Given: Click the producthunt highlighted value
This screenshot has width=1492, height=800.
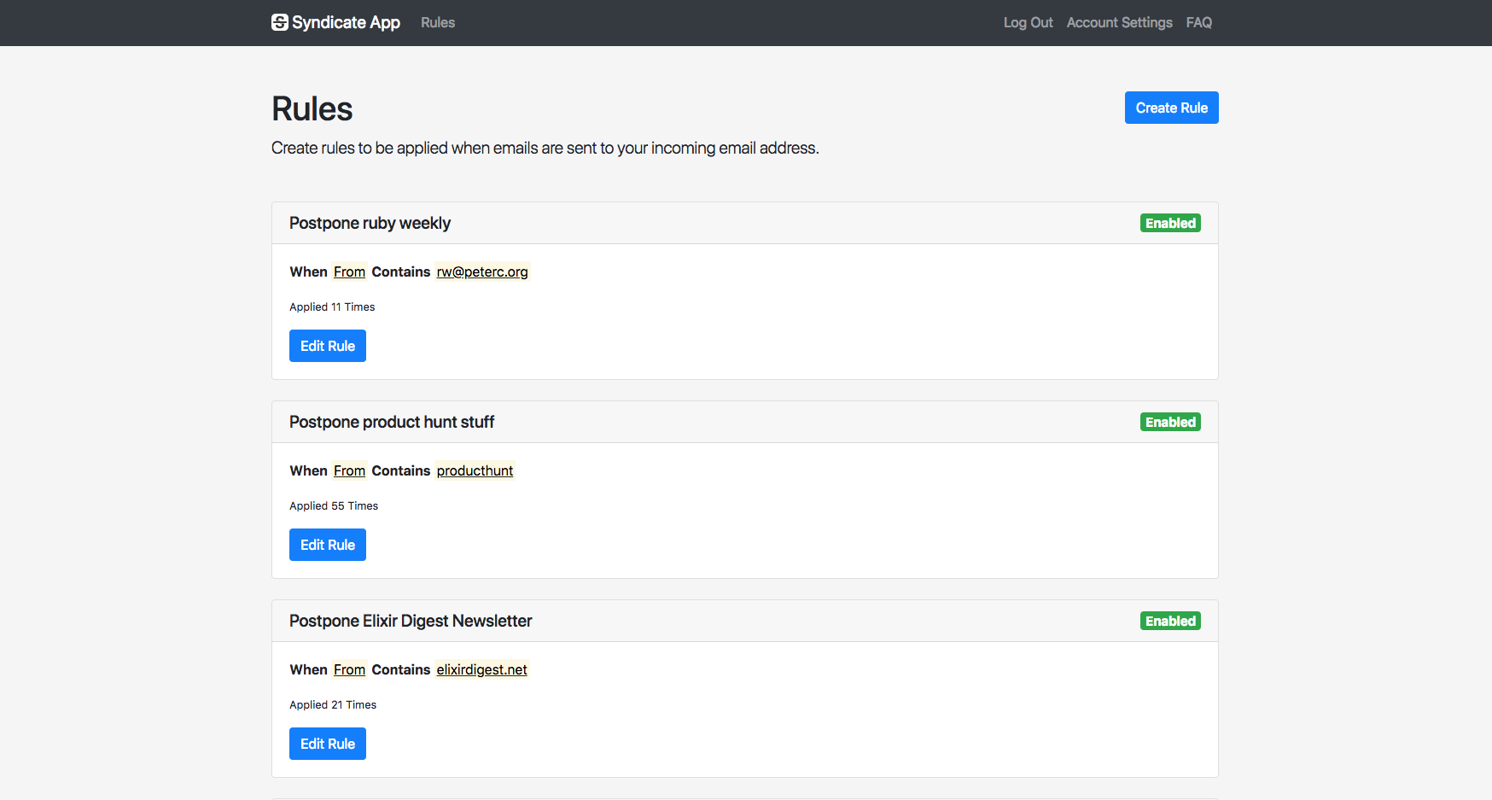Looking at the screenshot, I should point(475,470).
